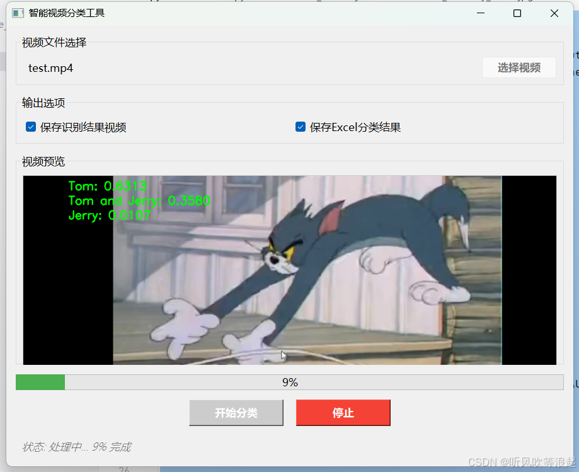Click the Jerry: 0.0107 overlay text

point(109,215)
